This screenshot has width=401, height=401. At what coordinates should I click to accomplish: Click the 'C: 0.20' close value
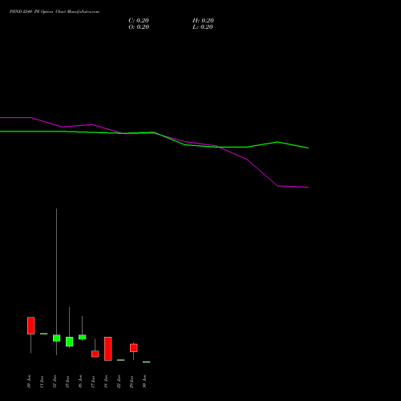tap(139, 21)
